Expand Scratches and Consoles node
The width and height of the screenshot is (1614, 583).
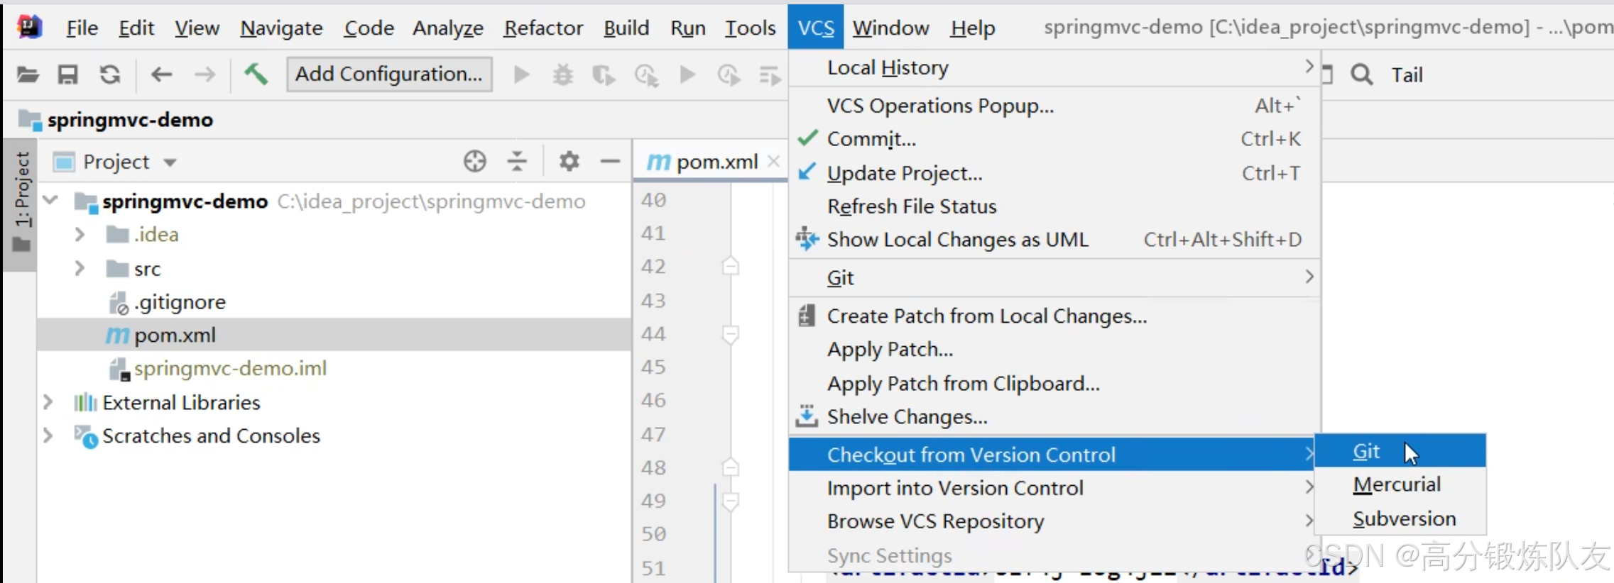(x=48, y=436)
